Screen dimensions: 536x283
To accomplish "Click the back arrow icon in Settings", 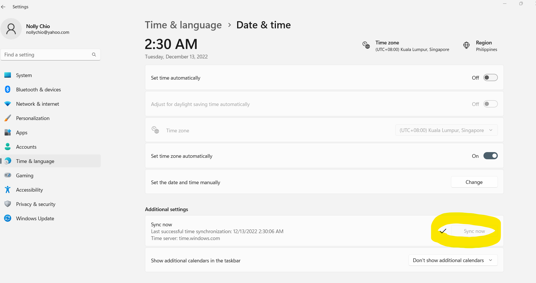I will point(3,7).
